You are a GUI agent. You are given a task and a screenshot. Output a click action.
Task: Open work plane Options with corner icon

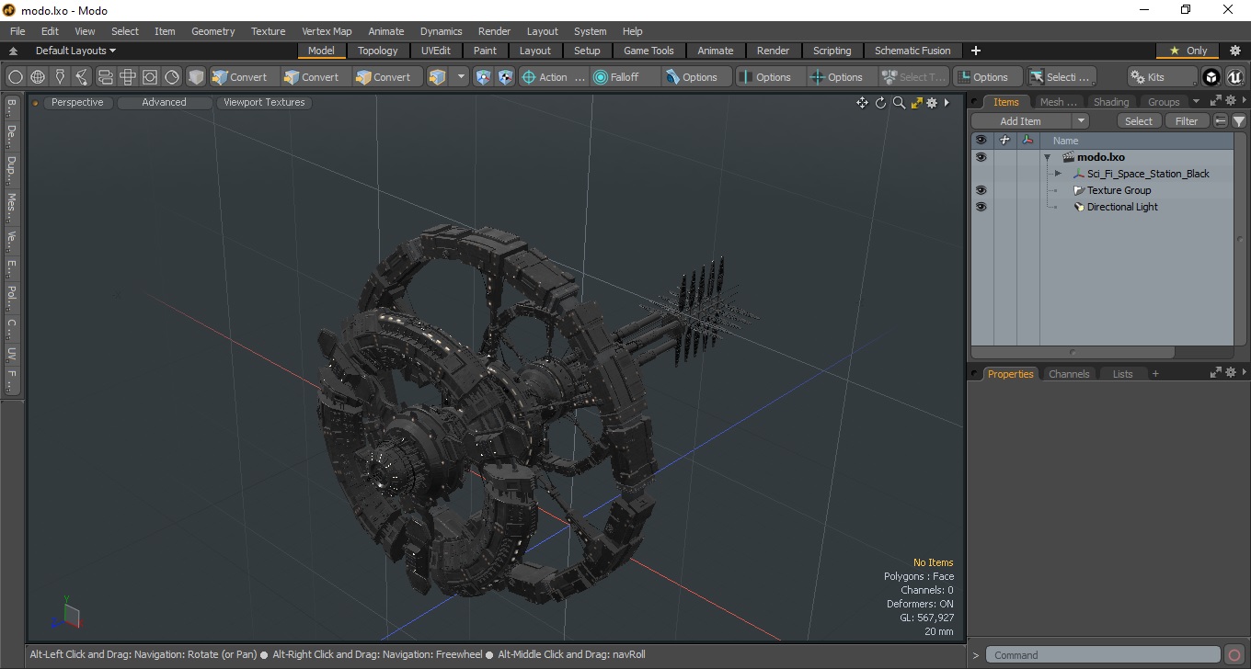tap(987, 77)
